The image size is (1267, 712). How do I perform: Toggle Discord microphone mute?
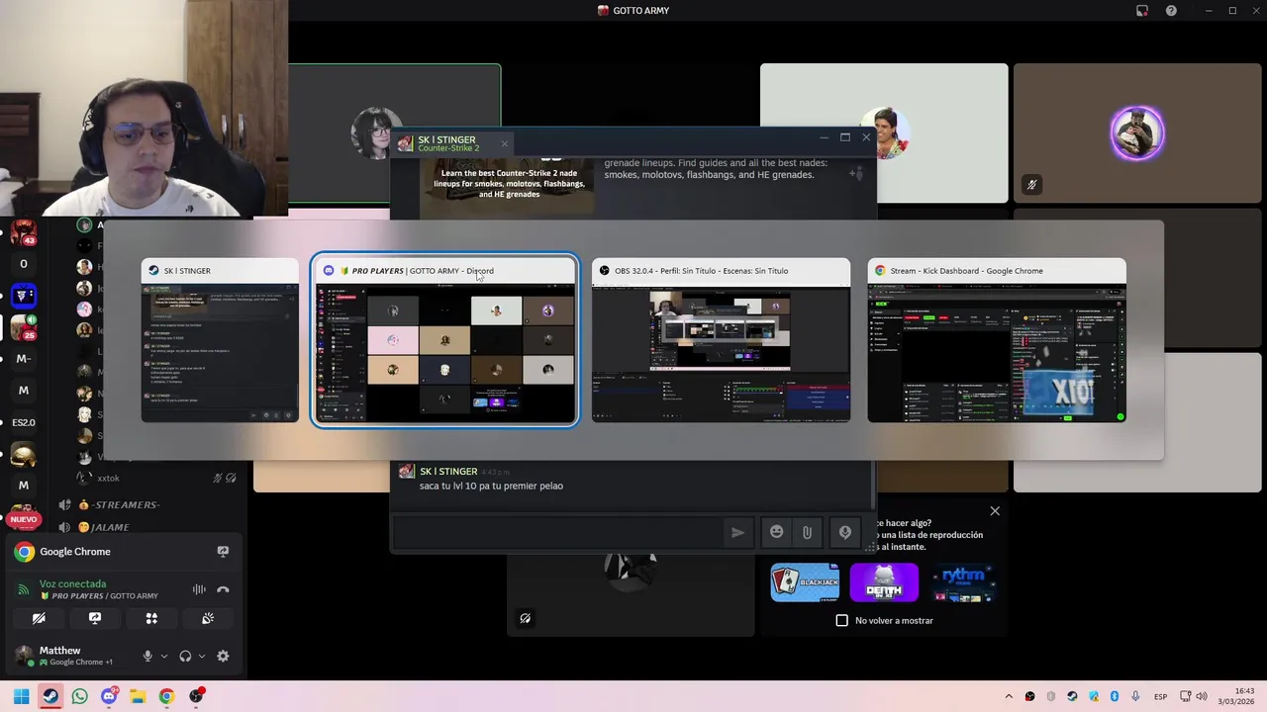(147, 656)
